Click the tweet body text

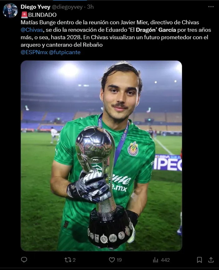click(116, 33)
